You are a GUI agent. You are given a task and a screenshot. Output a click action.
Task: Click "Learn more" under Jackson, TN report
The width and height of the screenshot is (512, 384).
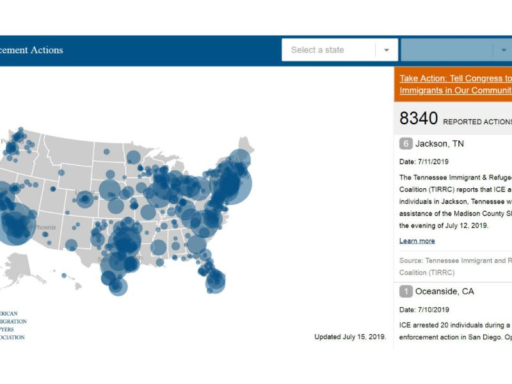417,241
